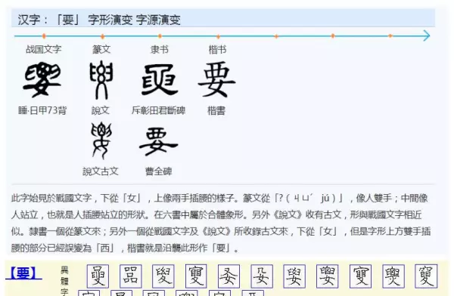
Task: Open the fourth variant character box in 異體字 row
Action: [196, 276]
